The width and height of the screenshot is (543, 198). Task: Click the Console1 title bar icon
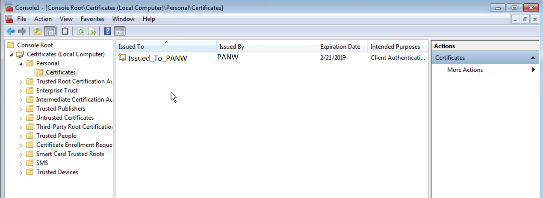pyautogui.click(x=9, y=8)
